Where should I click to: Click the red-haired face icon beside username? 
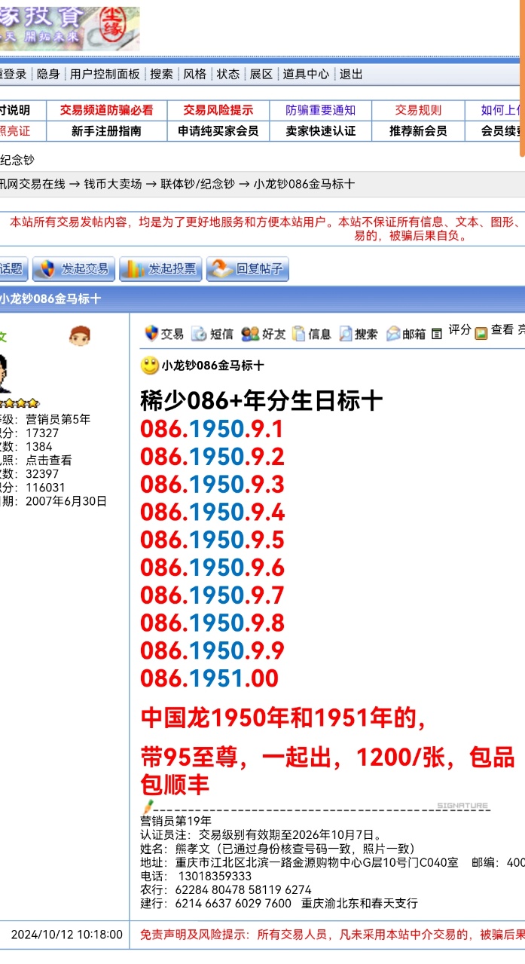[x=79, y=336]
